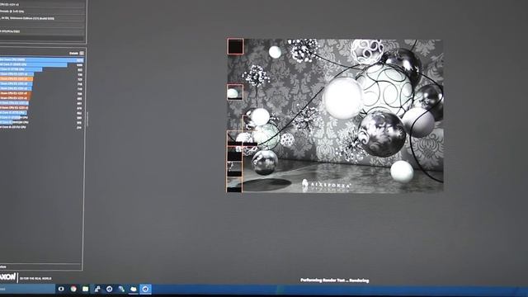The image size is (528, 297).
Task: Click the vertical panel divider grip
Action: click(x=87, y=119)
